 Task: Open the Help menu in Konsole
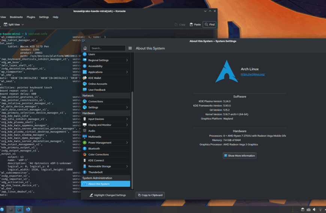[x=55, y=17]
